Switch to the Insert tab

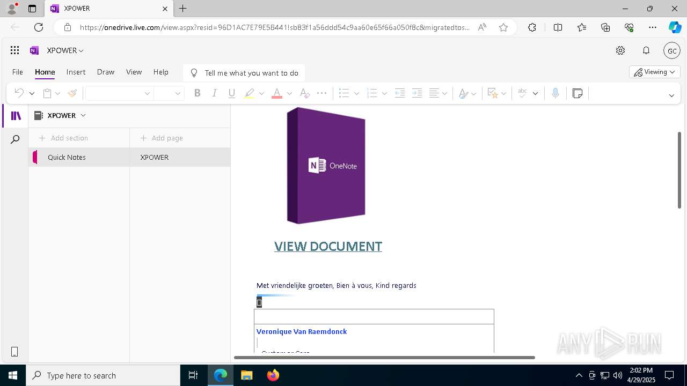[76, 72]
